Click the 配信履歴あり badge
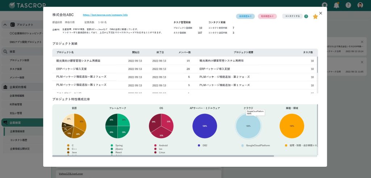 tap(267, 16)
